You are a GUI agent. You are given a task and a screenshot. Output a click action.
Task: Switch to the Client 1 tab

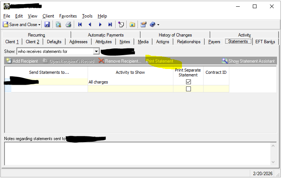12,42
